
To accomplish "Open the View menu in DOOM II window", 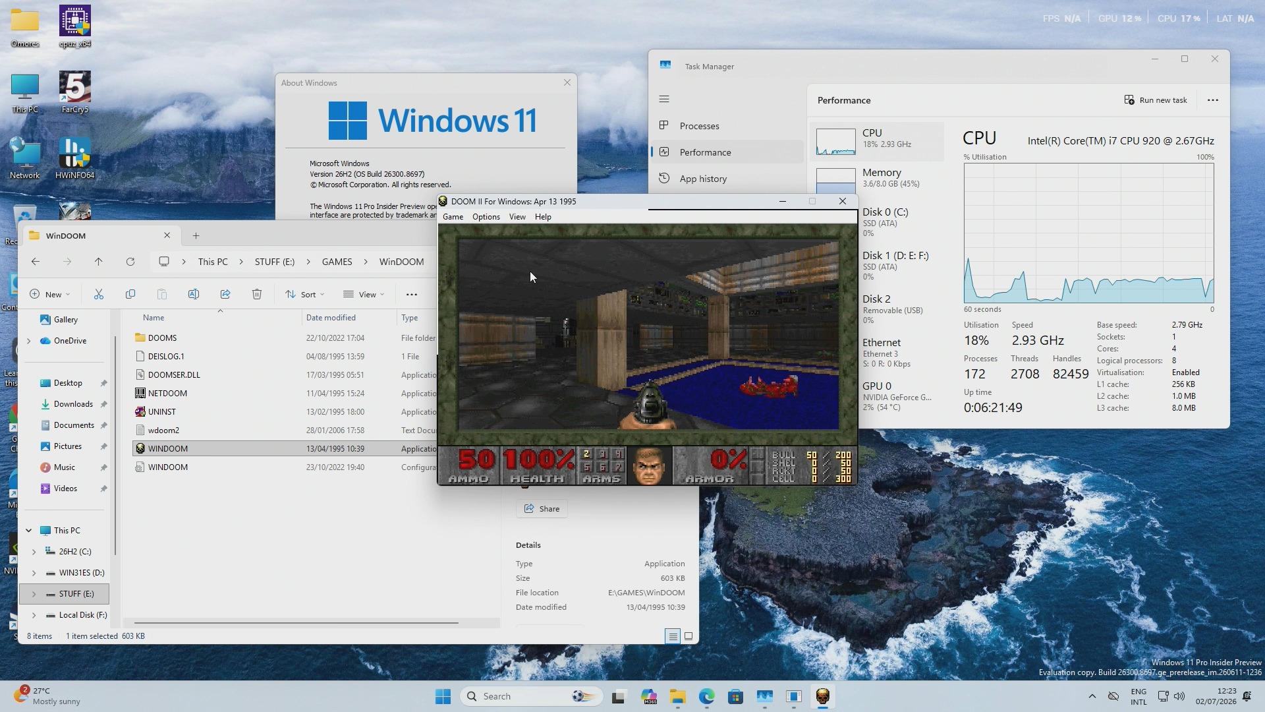I will [517, 217].
